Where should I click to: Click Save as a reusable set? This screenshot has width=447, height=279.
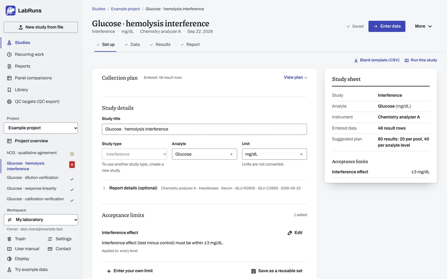277,271
